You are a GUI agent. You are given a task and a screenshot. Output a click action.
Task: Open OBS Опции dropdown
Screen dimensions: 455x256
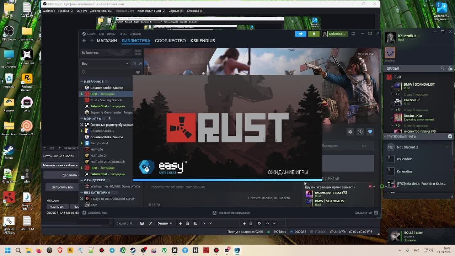[165, 223]
